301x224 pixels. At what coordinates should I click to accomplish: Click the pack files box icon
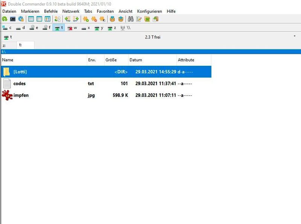pos(112,19)
